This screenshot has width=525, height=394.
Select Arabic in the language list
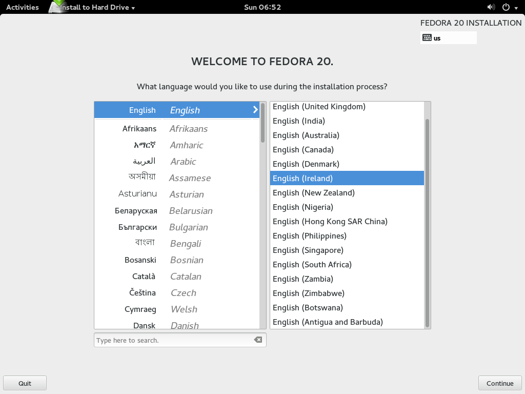(x=177, y=162)
